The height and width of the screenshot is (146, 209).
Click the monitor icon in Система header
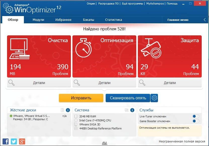(x=126, y=110)
